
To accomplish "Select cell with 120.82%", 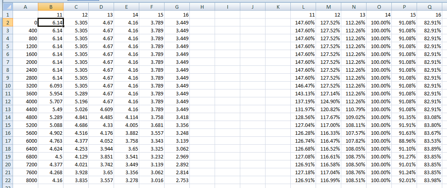I will [328, 109].
